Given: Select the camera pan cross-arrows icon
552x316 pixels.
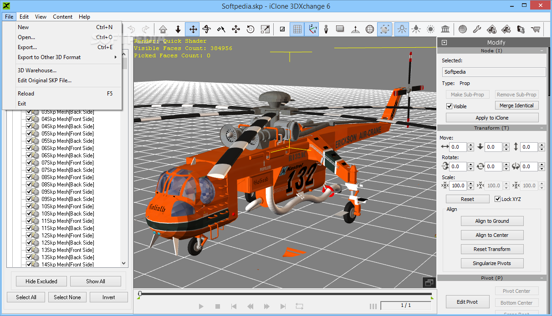Looking at the screenshot, I should pyautogui.click(x=235, y=29).
